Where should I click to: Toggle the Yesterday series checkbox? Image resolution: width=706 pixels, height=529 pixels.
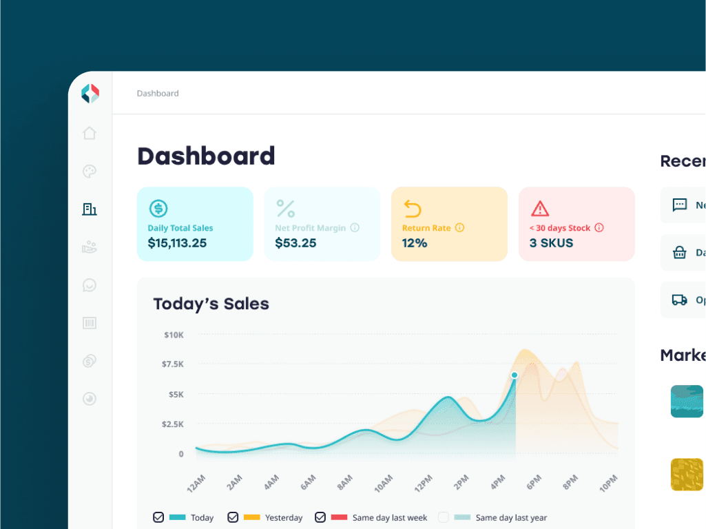pyautogui.click(x=233, y=517)
